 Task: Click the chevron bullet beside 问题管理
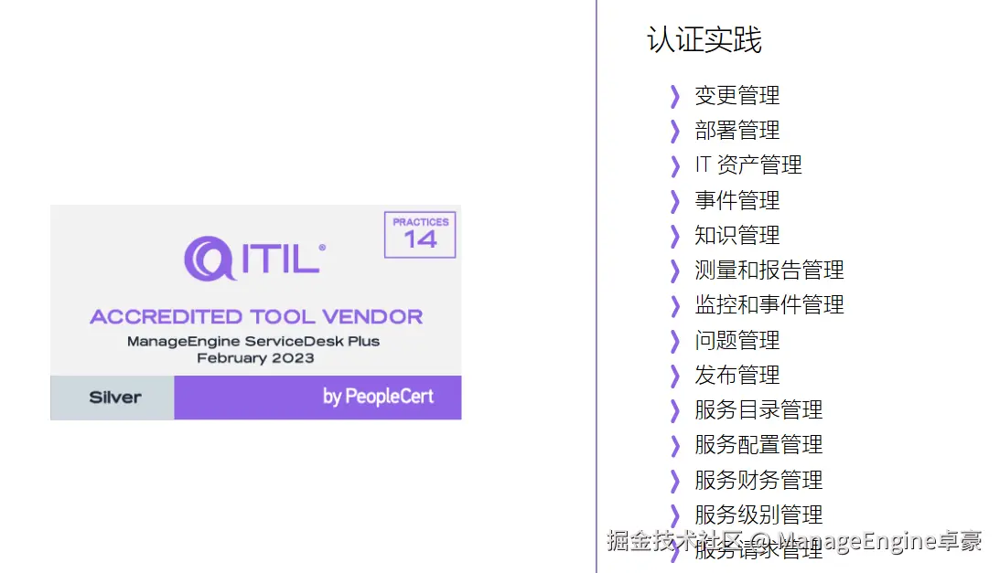coord(674,341)
